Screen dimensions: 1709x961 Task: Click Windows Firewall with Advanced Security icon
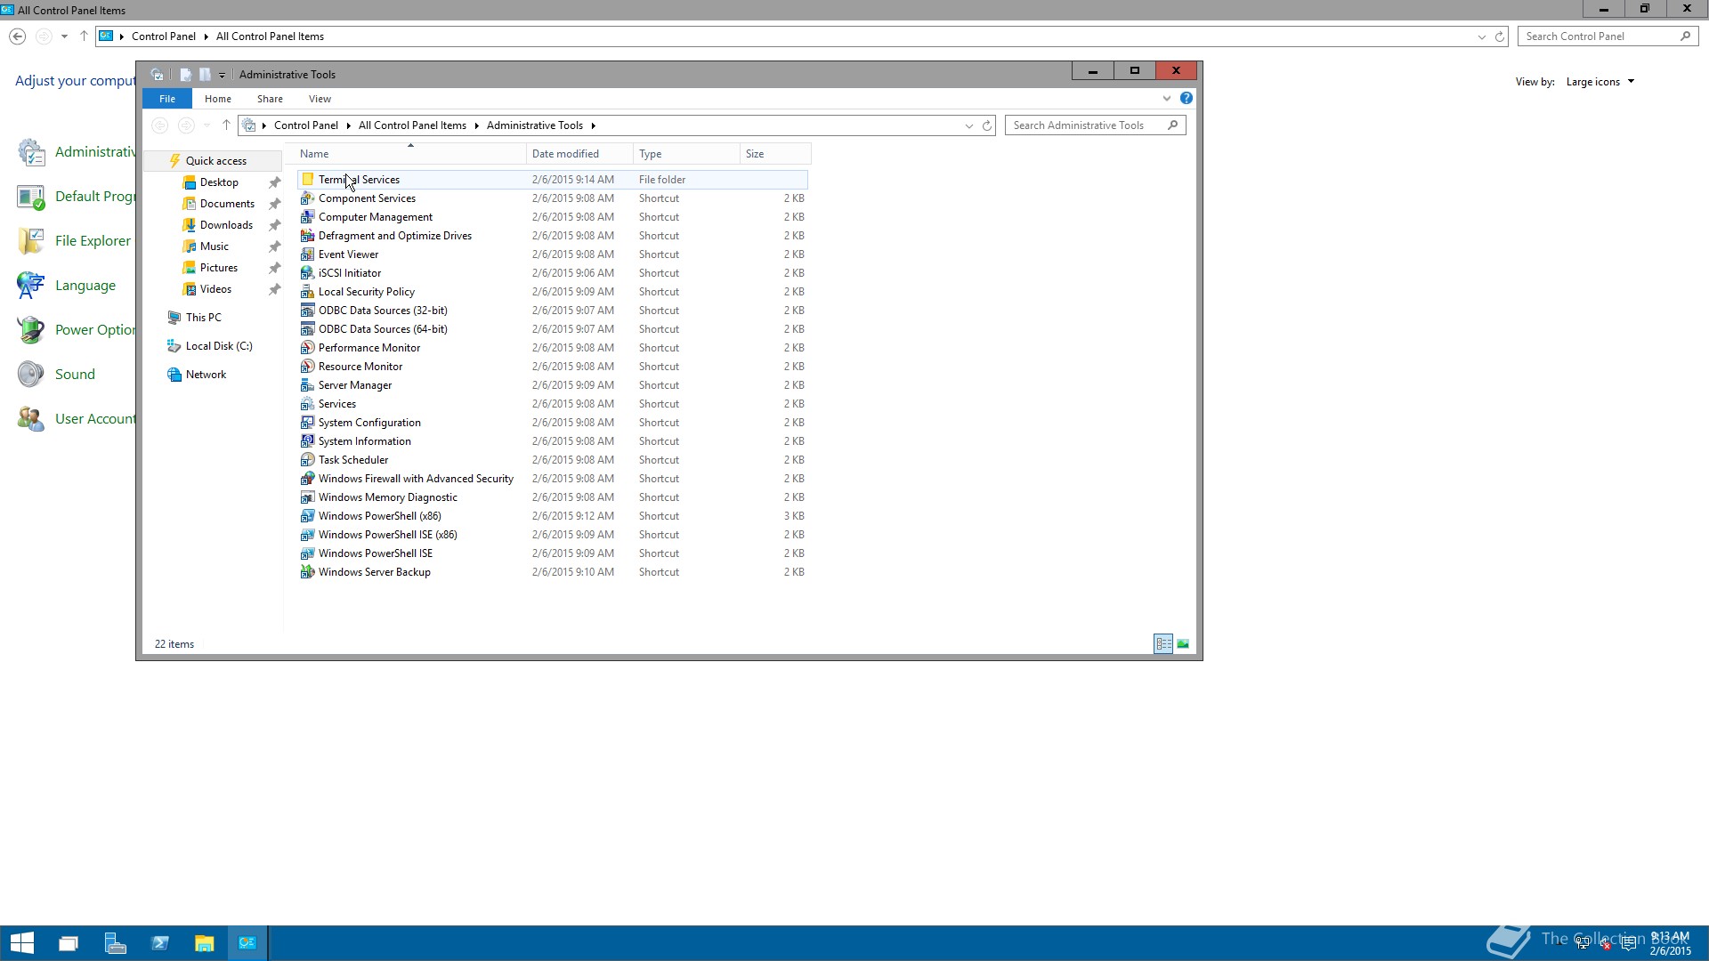[307, 479]
